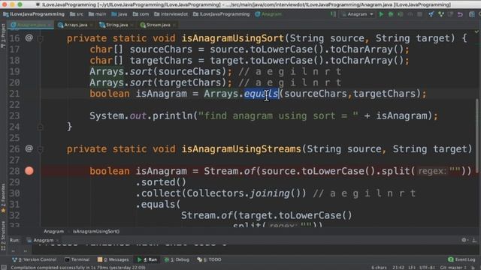The height and width of the screenshot is (270, 481).
Task: Click the @ gutter marker on line 16
Action: 29,38
